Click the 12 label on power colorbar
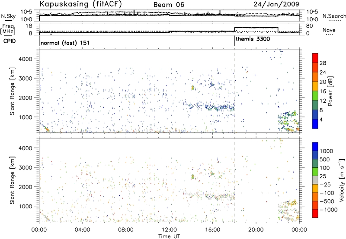This screenshot has height=239, width=346. [x=323, y=101]
